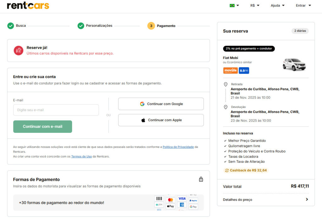This screenshot has height=222, width=322.
Task: Click the padlock icon in Formas de Pagamento
Action: click(201, 179)
